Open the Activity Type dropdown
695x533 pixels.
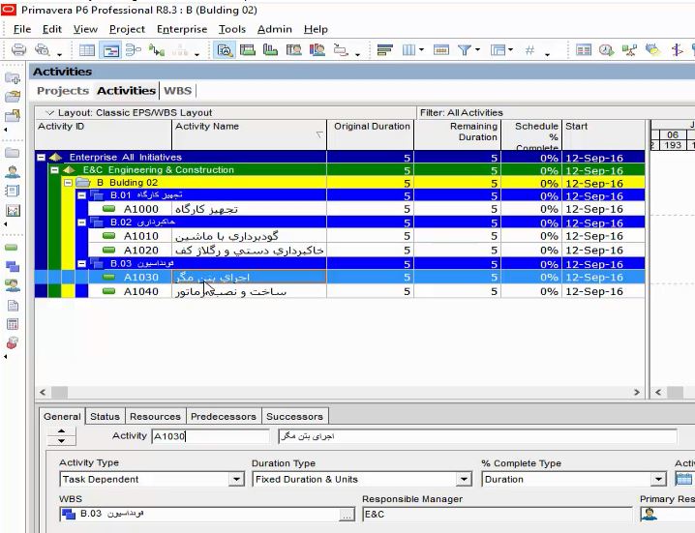click(237, 480)
